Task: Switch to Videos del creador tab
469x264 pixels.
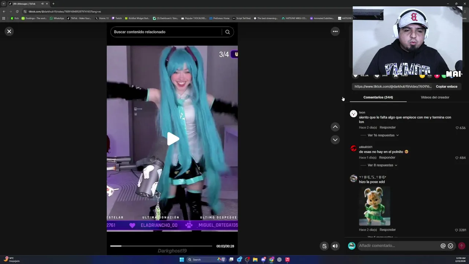Action: pos(435,98)
